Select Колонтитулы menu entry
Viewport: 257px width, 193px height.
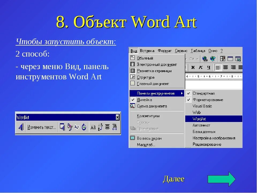157,116
